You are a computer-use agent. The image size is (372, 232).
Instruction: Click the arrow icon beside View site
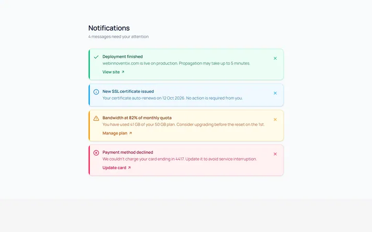pyautogui.click(x=123, y=72)
